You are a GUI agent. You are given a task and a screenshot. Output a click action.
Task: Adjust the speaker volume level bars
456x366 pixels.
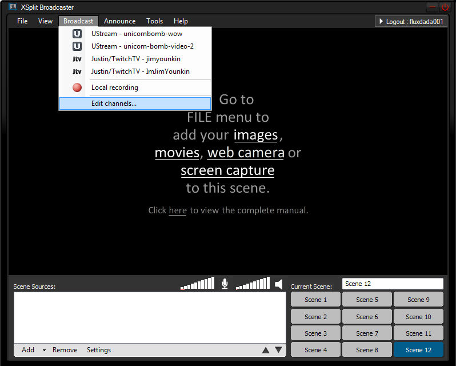pos(253,283)
